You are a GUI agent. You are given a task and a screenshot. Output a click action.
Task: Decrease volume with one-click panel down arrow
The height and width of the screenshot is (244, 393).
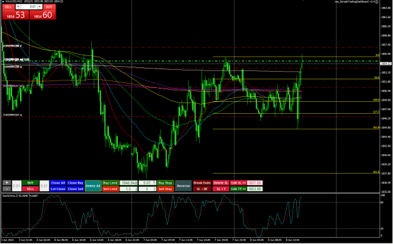click(x=18, y=7)
